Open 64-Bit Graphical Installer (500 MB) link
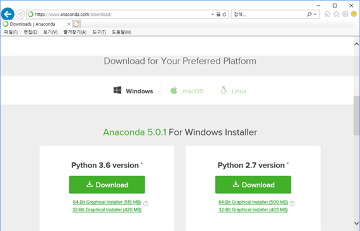This screenshot has height=231, width=360. (x=253, y=202)
